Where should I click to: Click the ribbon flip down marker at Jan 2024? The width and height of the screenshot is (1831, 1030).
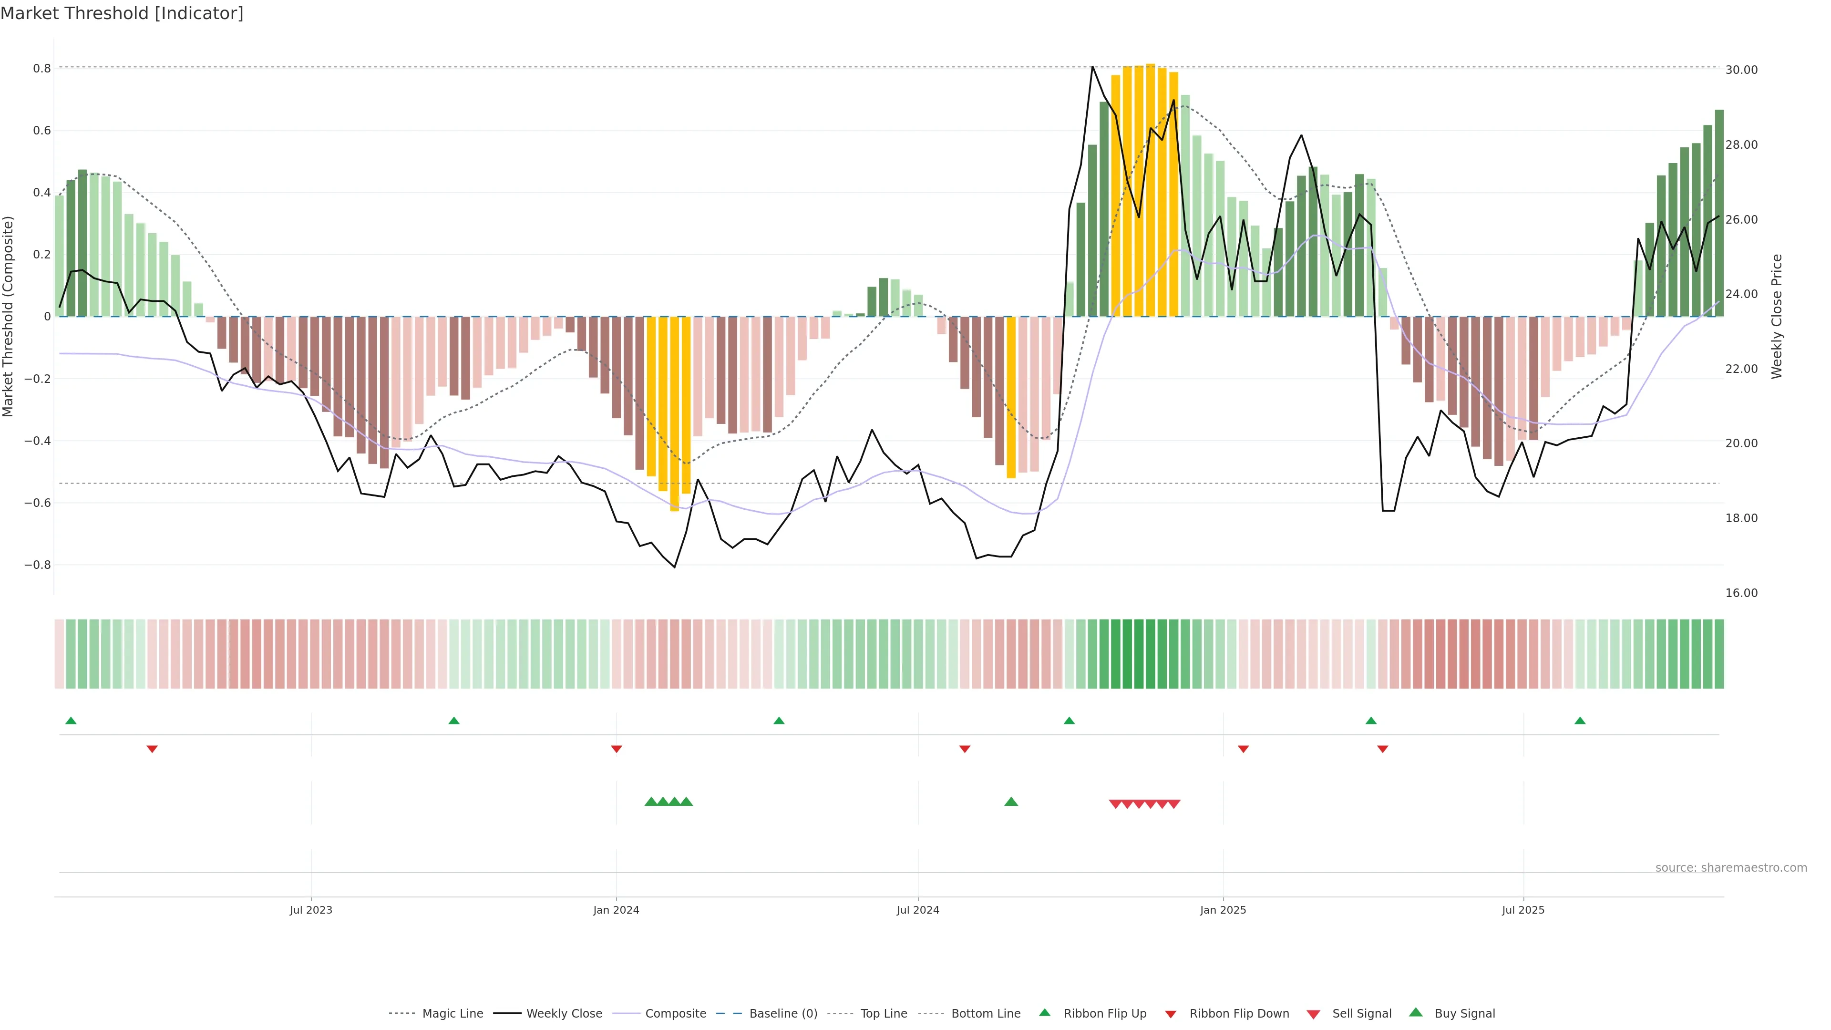point(616,749)
